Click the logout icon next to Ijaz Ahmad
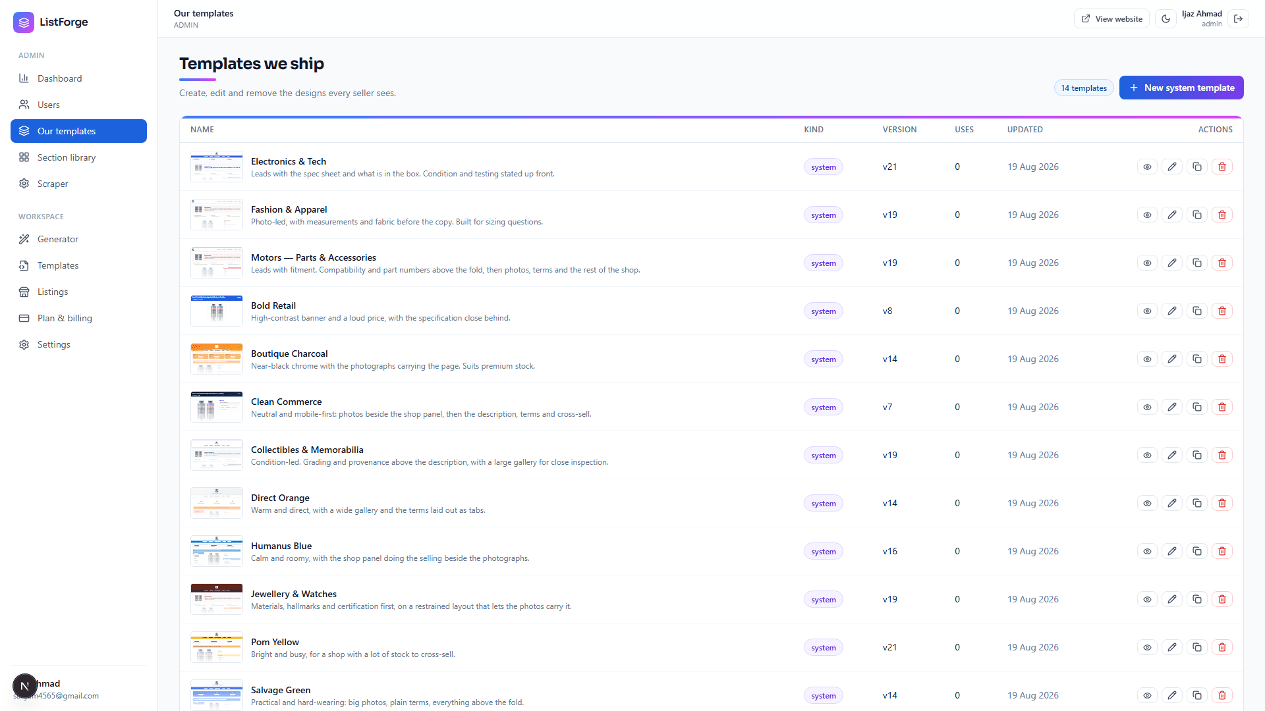Viewport: 1265px width, 711px height. coord(1239,18)
